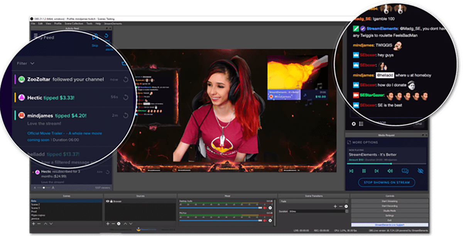The width and height of the screenshot is (463, 236).
Task: Pause the Media Request song
Action: pyautogui.click(x=363, y=171)
